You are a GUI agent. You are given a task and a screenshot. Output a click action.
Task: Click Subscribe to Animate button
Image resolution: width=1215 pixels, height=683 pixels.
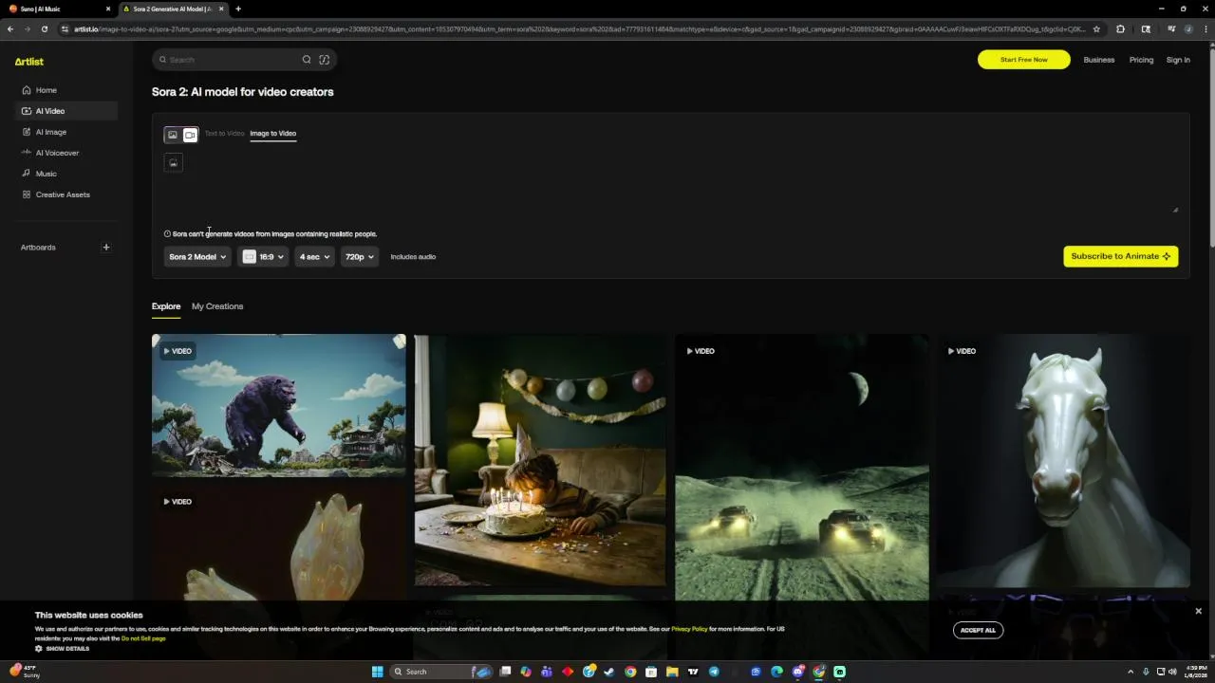[x=1121, y=256]
